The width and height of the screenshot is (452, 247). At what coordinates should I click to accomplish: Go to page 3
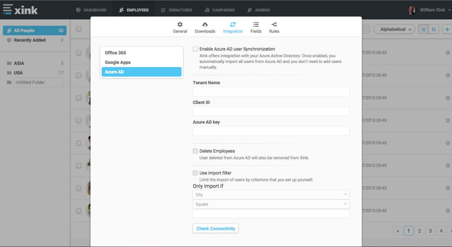[430, 231]
